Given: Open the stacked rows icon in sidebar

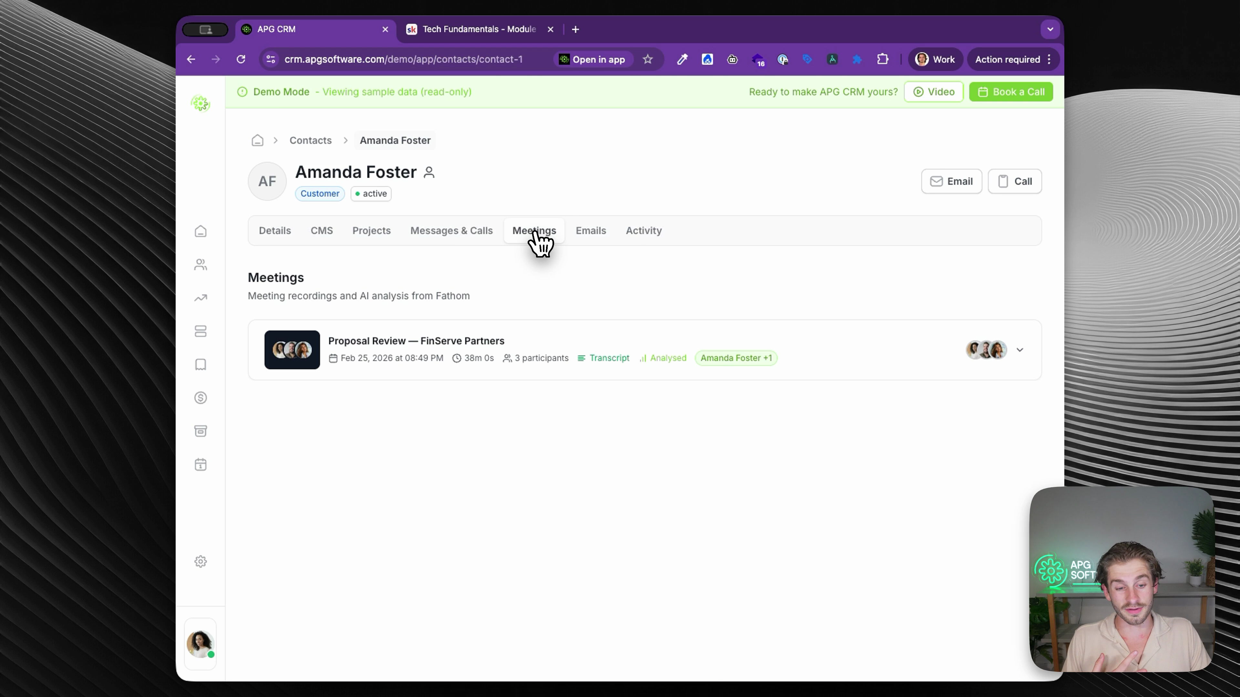Looking at the screenshot, I should [200, 331].
